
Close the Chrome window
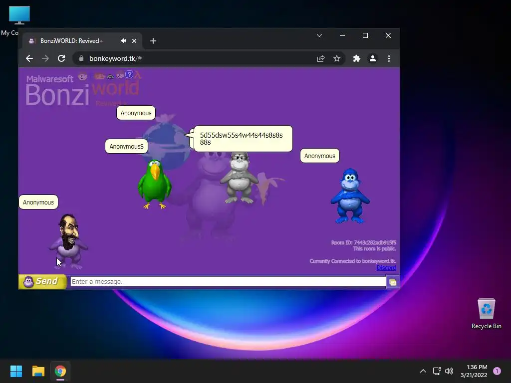coord(388,35)
